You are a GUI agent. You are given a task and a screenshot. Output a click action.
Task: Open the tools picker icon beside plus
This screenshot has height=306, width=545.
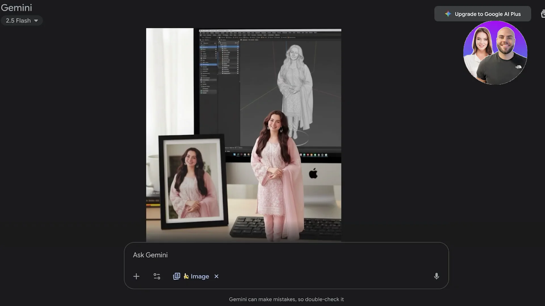pos(156,276)
